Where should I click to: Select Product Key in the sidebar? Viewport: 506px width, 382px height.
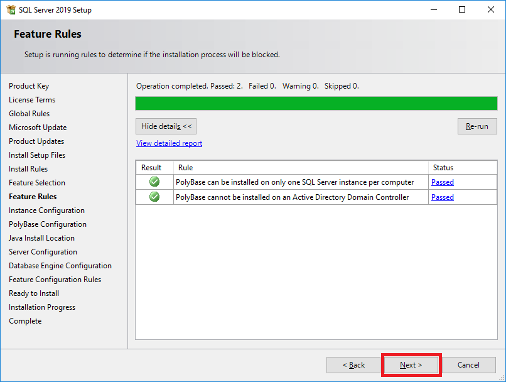click(x=30, y=85)
